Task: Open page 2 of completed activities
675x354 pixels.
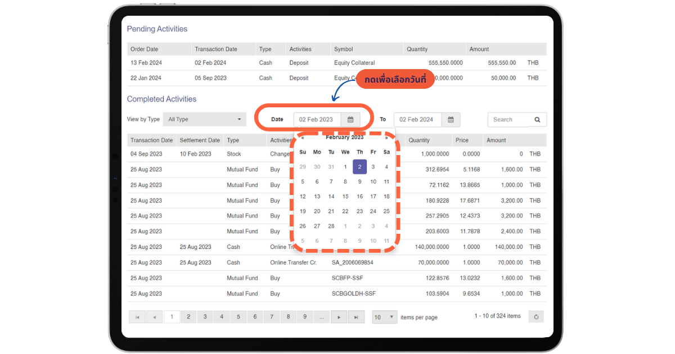Action: [x=188, y=317]
